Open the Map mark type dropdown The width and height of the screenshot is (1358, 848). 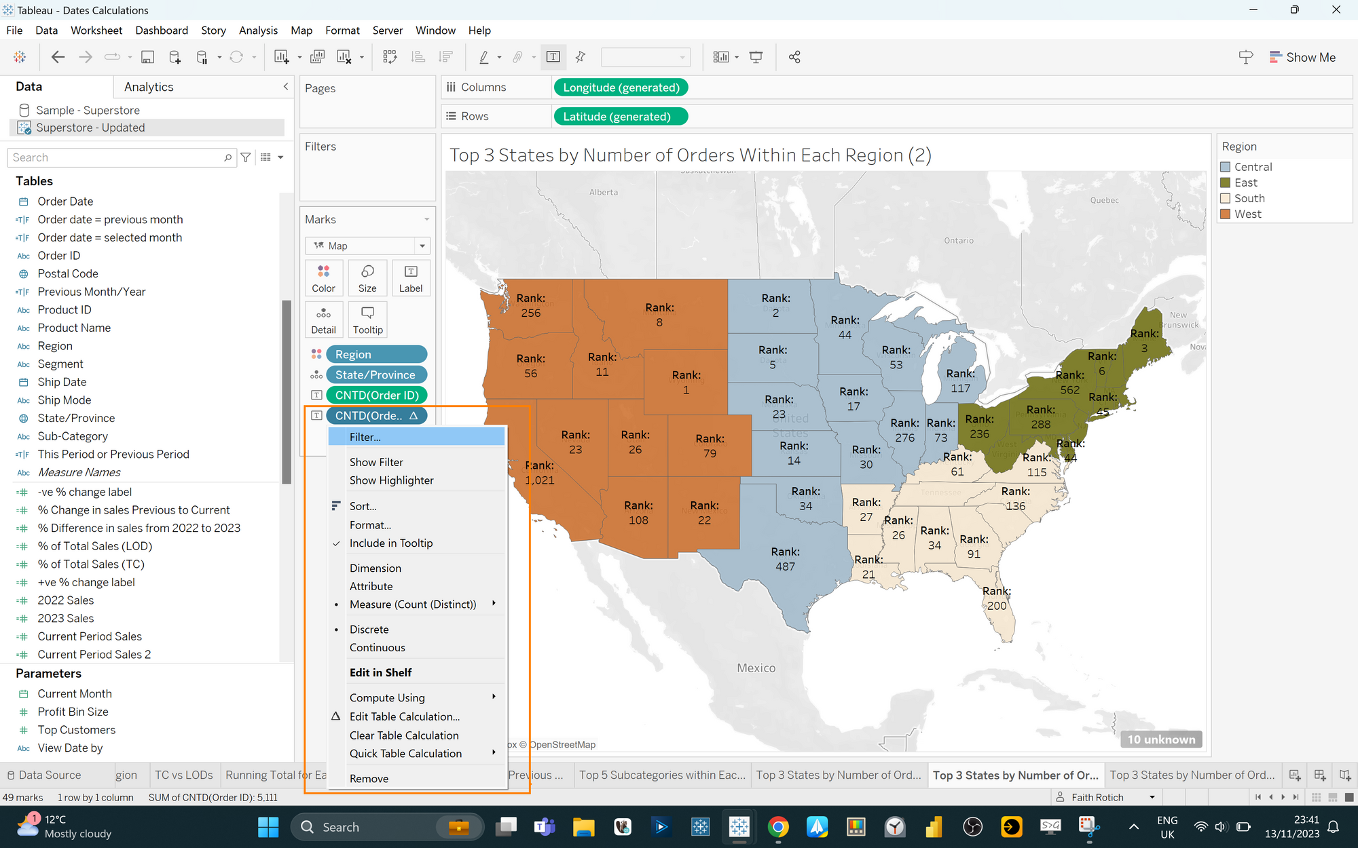coord(367,246)
